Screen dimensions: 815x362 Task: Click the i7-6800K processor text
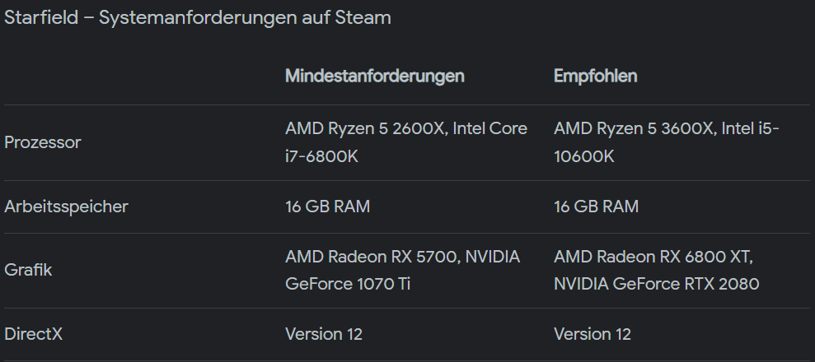[x=321, y=156]
